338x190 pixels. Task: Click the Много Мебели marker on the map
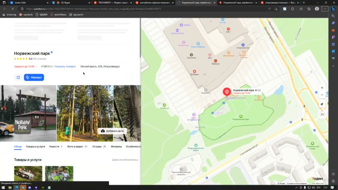(198, 44)
